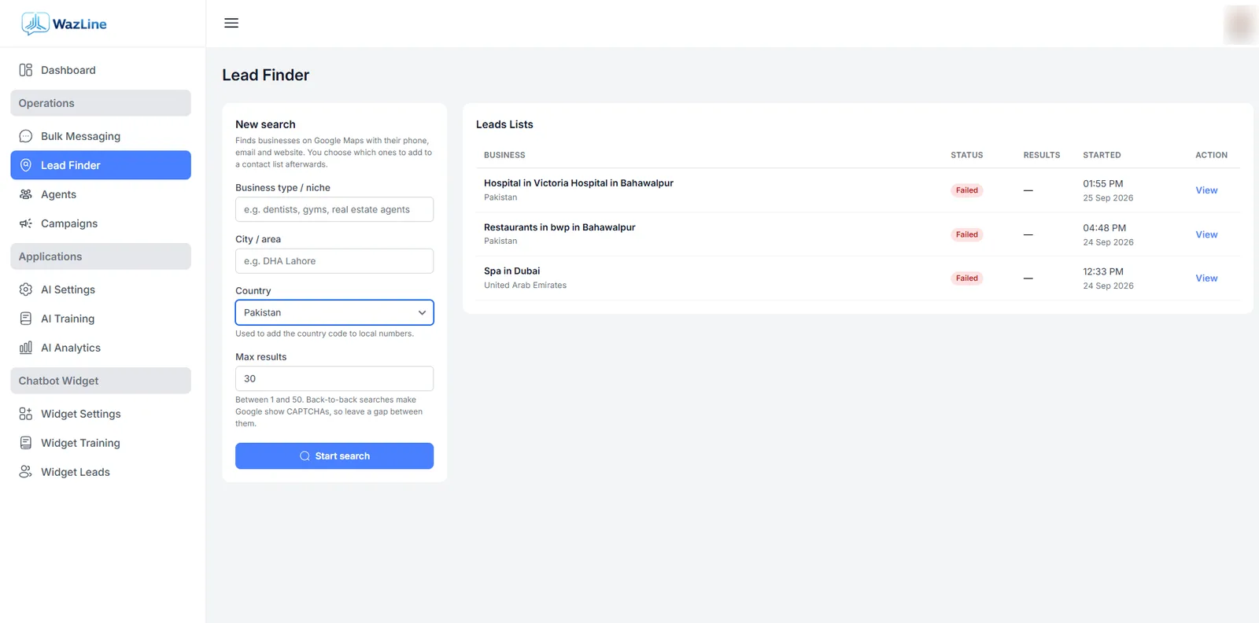Click the AI Analytics bar chart icon
1259x623 pixels.
(26, 348)
